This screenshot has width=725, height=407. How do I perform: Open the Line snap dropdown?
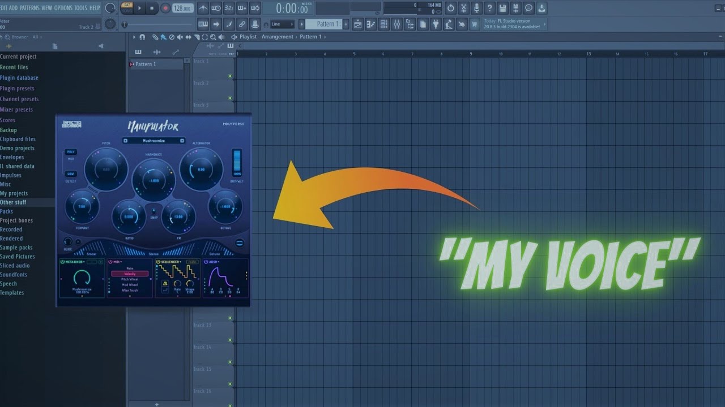(x=283, y=24)
